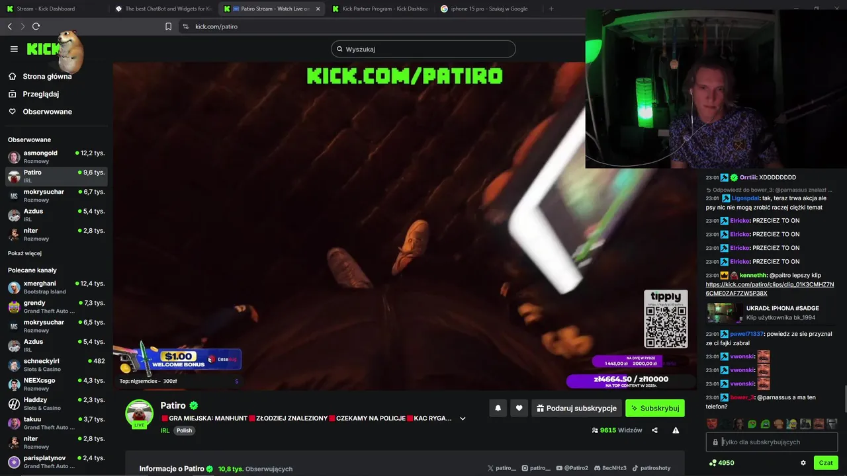
Task: Open the kenneth clip link in chat
Action: (770, 289)
